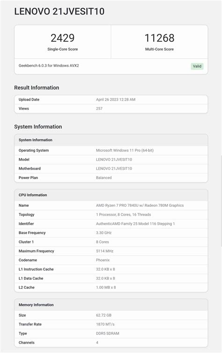This screenshot has width=222, height=353.
Task: Click the Operating System label
Action: pos(34,150)
